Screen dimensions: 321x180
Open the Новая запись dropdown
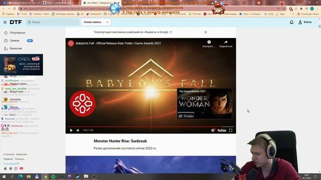click(96, 22)
